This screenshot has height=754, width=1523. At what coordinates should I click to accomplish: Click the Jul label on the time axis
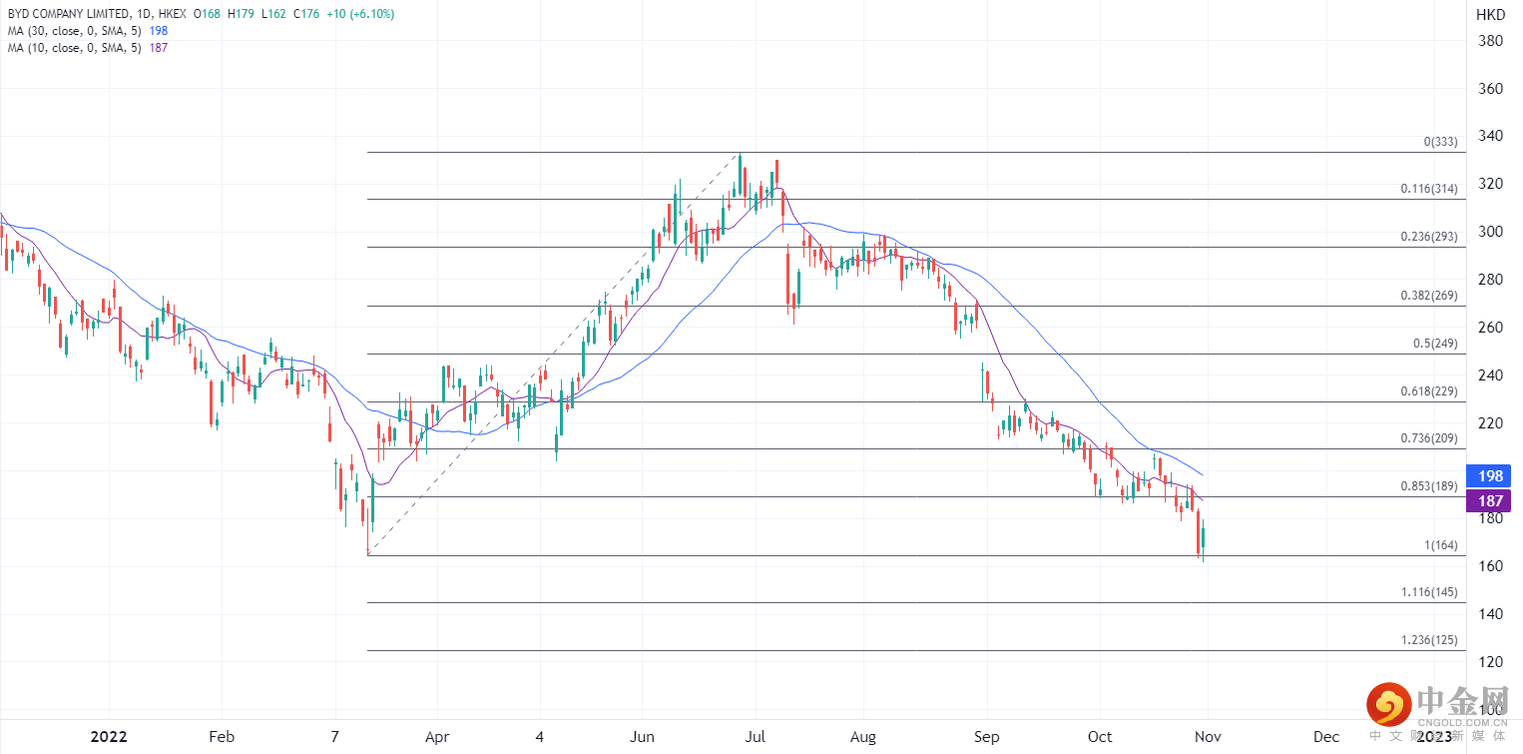tap(756, 737)
